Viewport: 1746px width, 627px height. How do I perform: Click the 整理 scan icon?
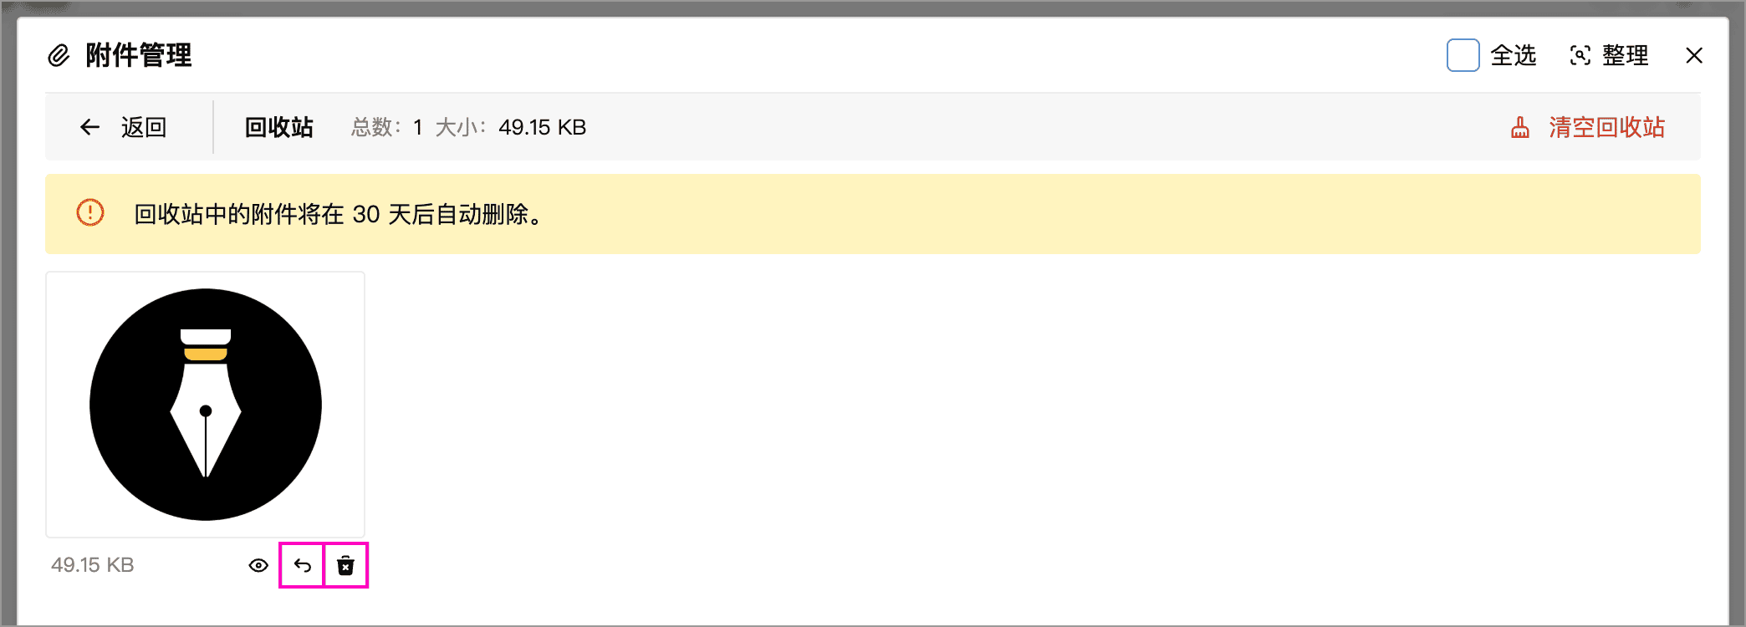click(x=1580, y=55)
